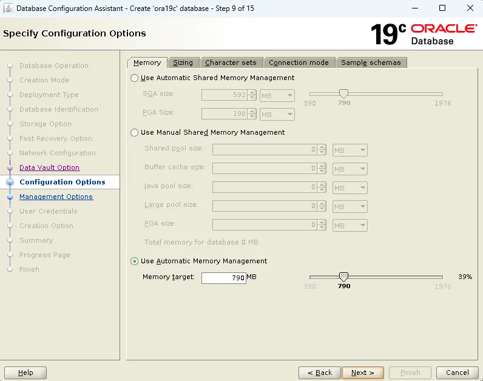Screen dimensions: 483x381
Task: Adjust the Memory target slider handle
Action: [343, 277]
